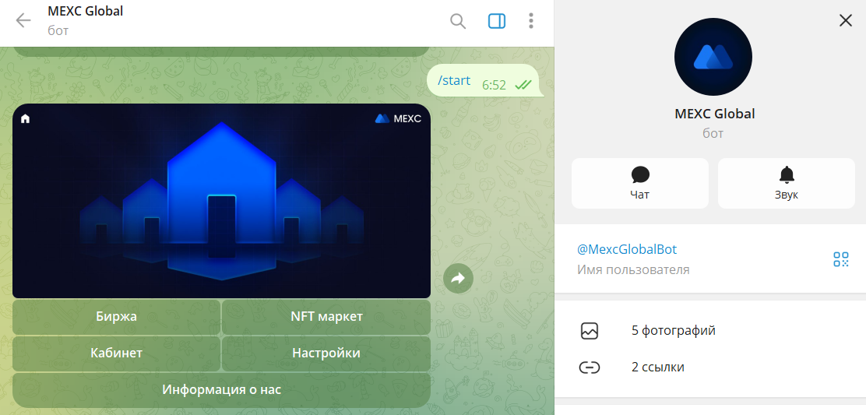Open the 5 фотографий shared media
The image size is (866, 415).
point(673,330)
